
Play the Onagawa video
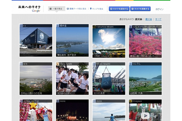[145, 116]
